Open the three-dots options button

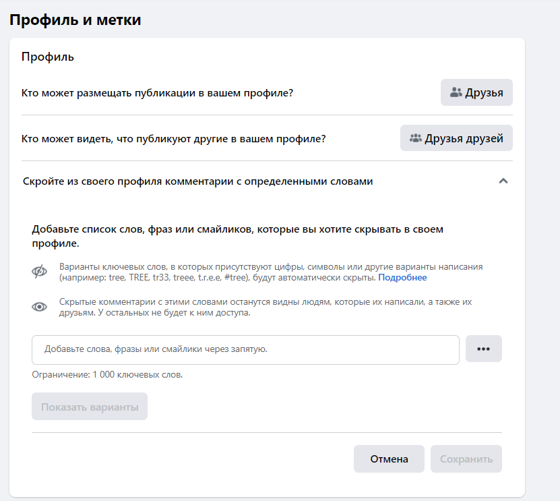click(x=483, y=349)
